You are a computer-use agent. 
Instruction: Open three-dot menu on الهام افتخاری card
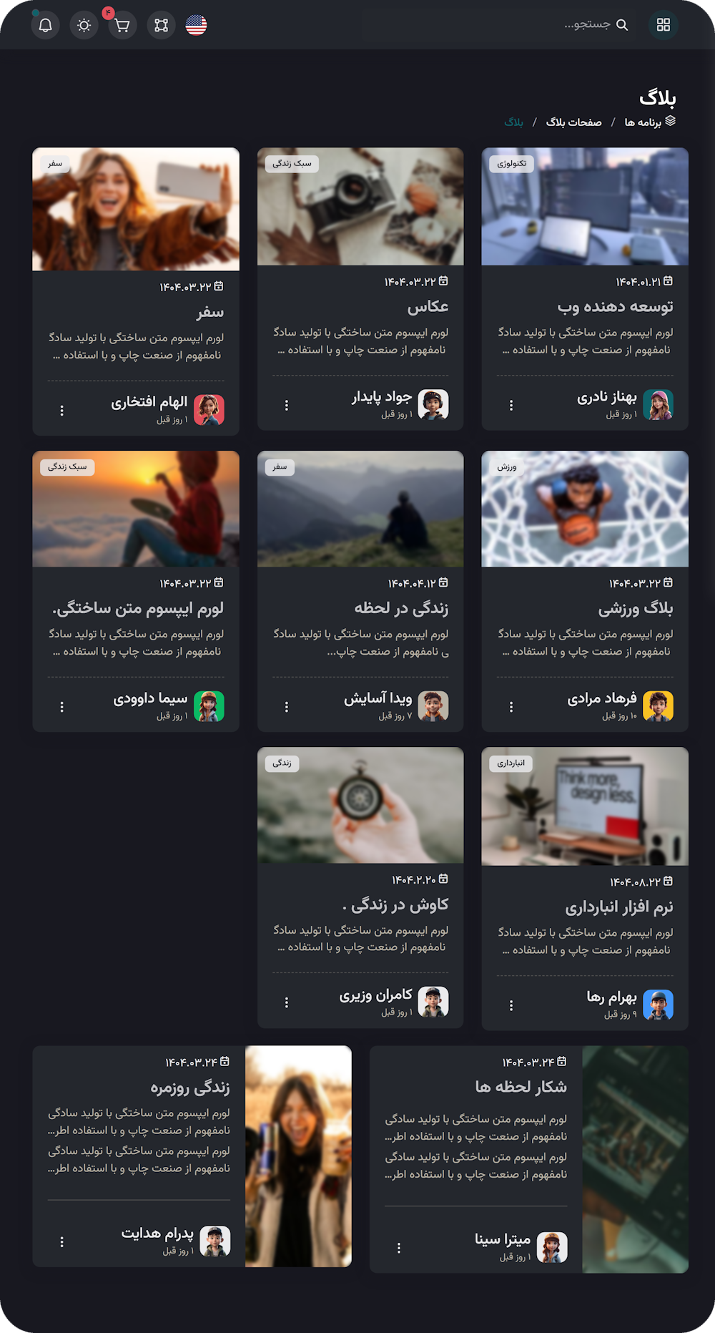pyautogui.click(x=62, y=410)
